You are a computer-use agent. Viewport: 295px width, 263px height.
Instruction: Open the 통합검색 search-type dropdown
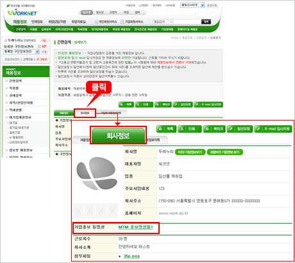163,22
